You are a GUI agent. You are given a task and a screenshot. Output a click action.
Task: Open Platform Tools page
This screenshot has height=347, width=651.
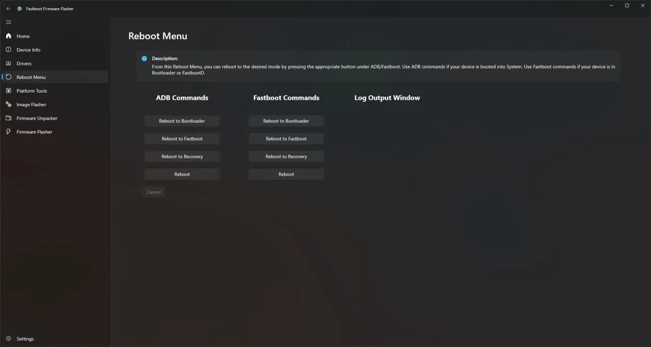click(x=55, y=91)
